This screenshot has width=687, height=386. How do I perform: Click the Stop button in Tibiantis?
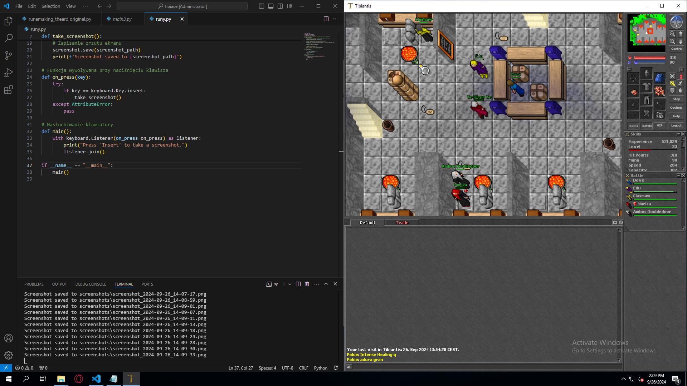(676, 99)
